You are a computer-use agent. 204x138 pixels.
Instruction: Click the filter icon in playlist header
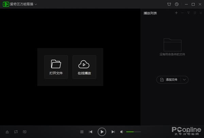(x=188, y=13)
